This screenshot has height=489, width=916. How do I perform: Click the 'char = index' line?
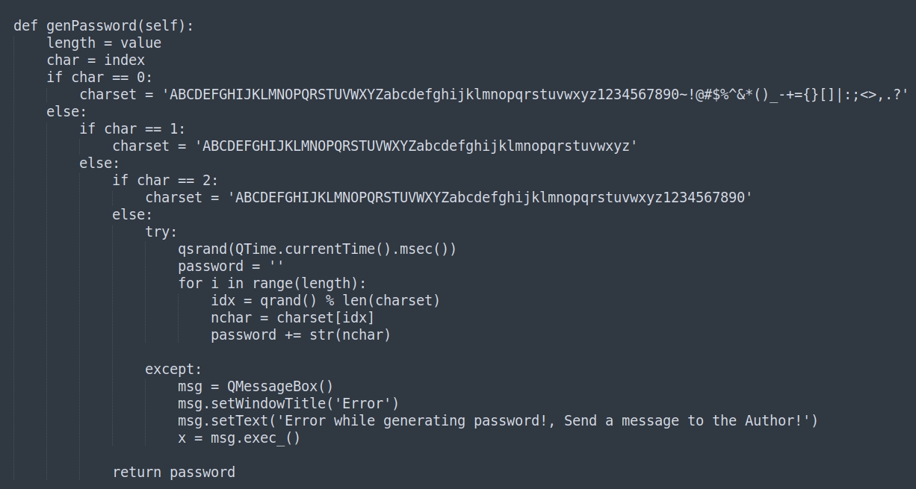96,60
